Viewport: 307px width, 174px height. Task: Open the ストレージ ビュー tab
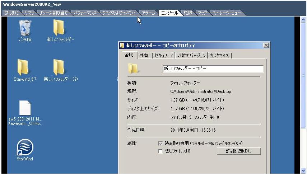[227, 13]
